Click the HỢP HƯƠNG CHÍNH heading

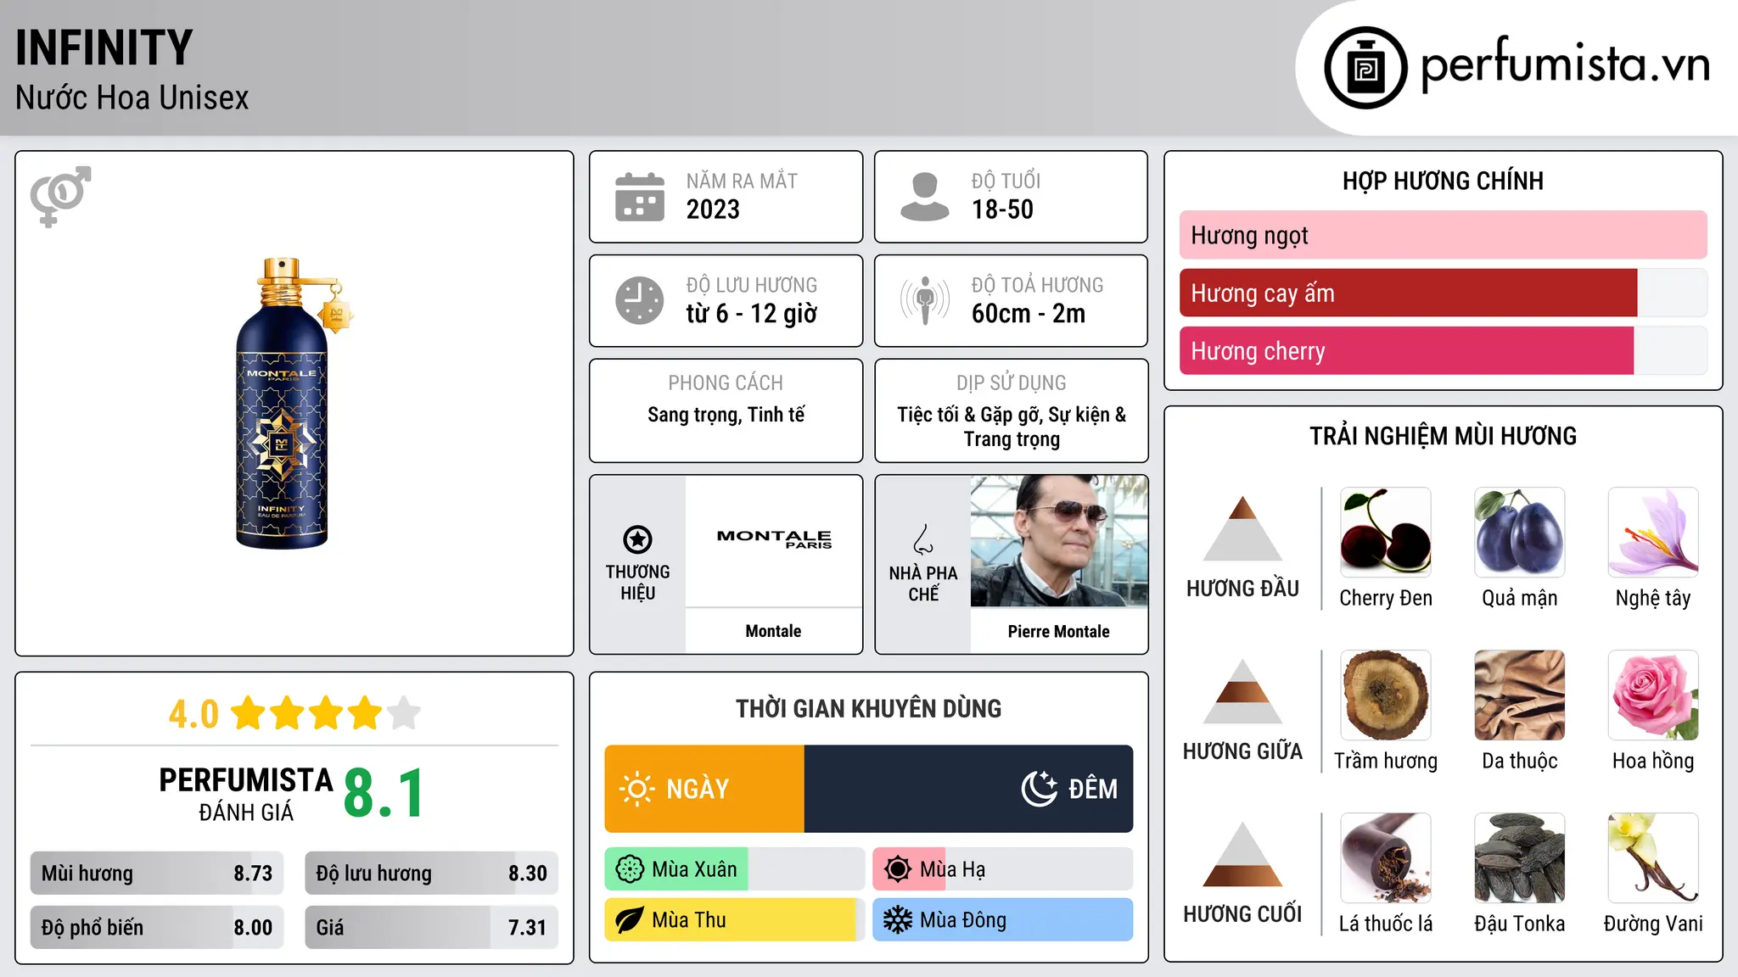[1443, 181]
